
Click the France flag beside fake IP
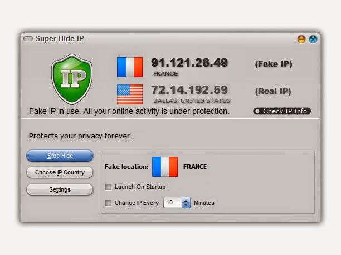point(130,67)
